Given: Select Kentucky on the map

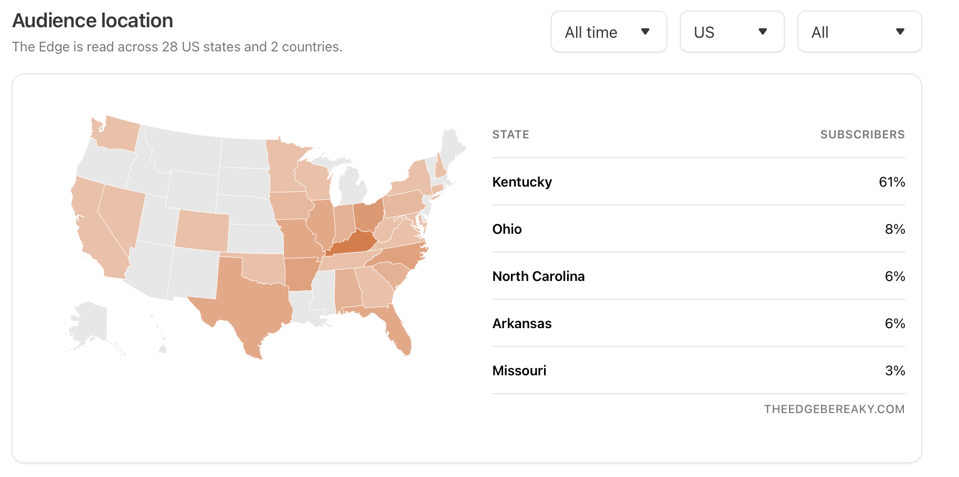Looking at the screenshot, I should pyautogui.click(x=353, y=243).
